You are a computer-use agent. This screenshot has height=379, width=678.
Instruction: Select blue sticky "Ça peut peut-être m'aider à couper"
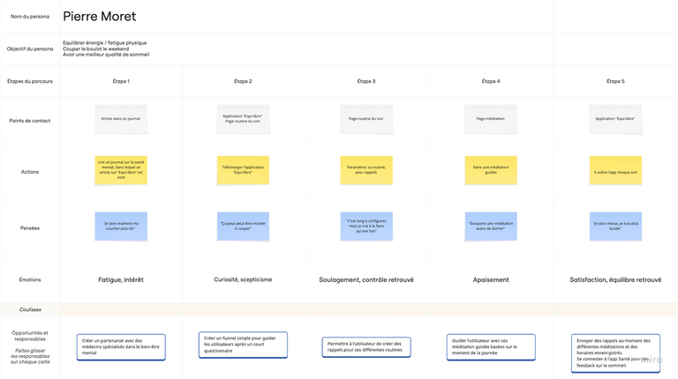coord(243,227)
